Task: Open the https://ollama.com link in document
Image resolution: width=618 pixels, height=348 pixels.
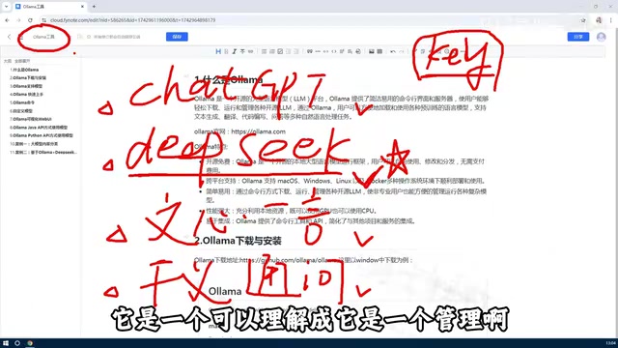Action: click(258, 131)
